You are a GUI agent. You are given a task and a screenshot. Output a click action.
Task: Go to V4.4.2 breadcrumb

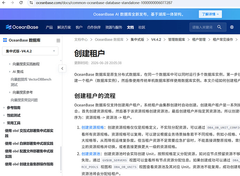pos(156,40)
